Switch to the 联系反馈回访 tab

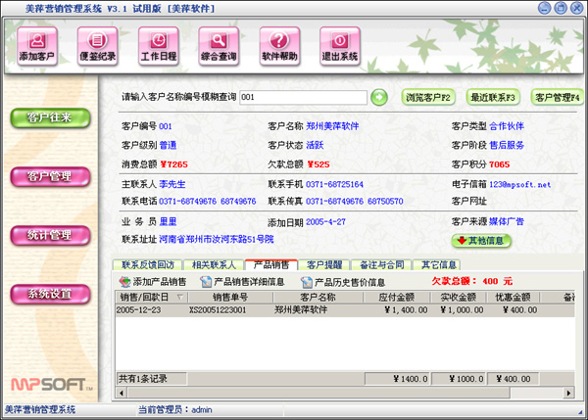(148, 264)
